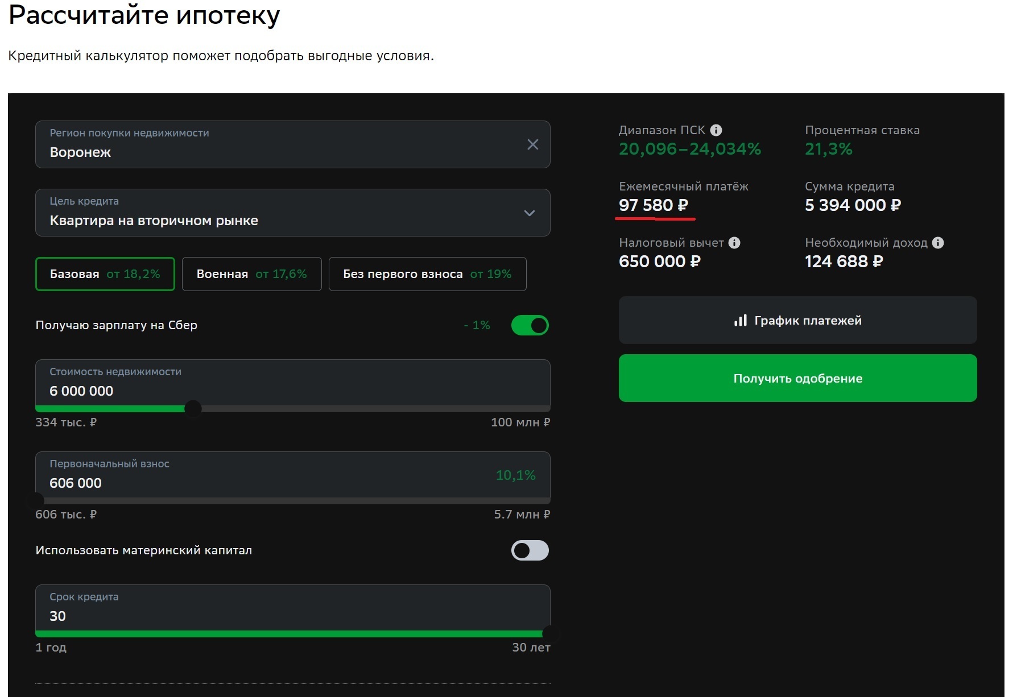Click the Срок кредита input field
The image size is (1017, 697).
[273, 616]
